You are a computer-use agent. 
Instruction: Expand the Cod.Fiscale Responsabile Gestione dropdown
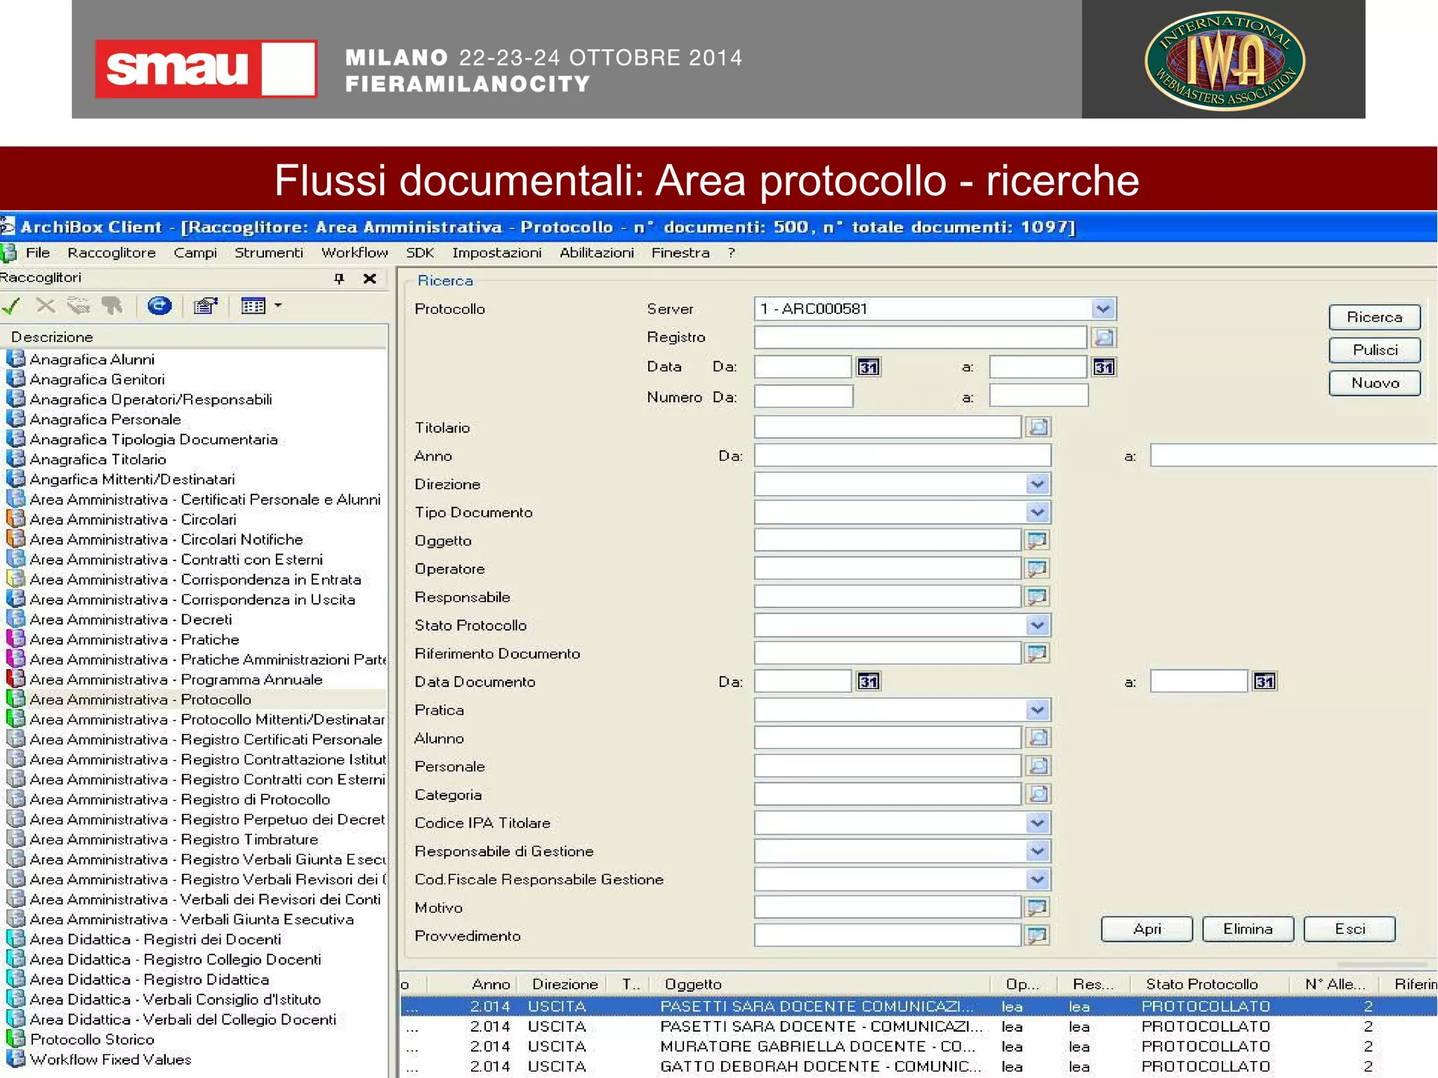tap(1038, 879)
